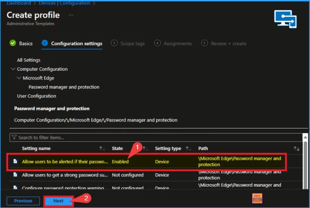Select Computer Configuration tree node
This screenshot has width=310, height=208.
tap(42, 69)
